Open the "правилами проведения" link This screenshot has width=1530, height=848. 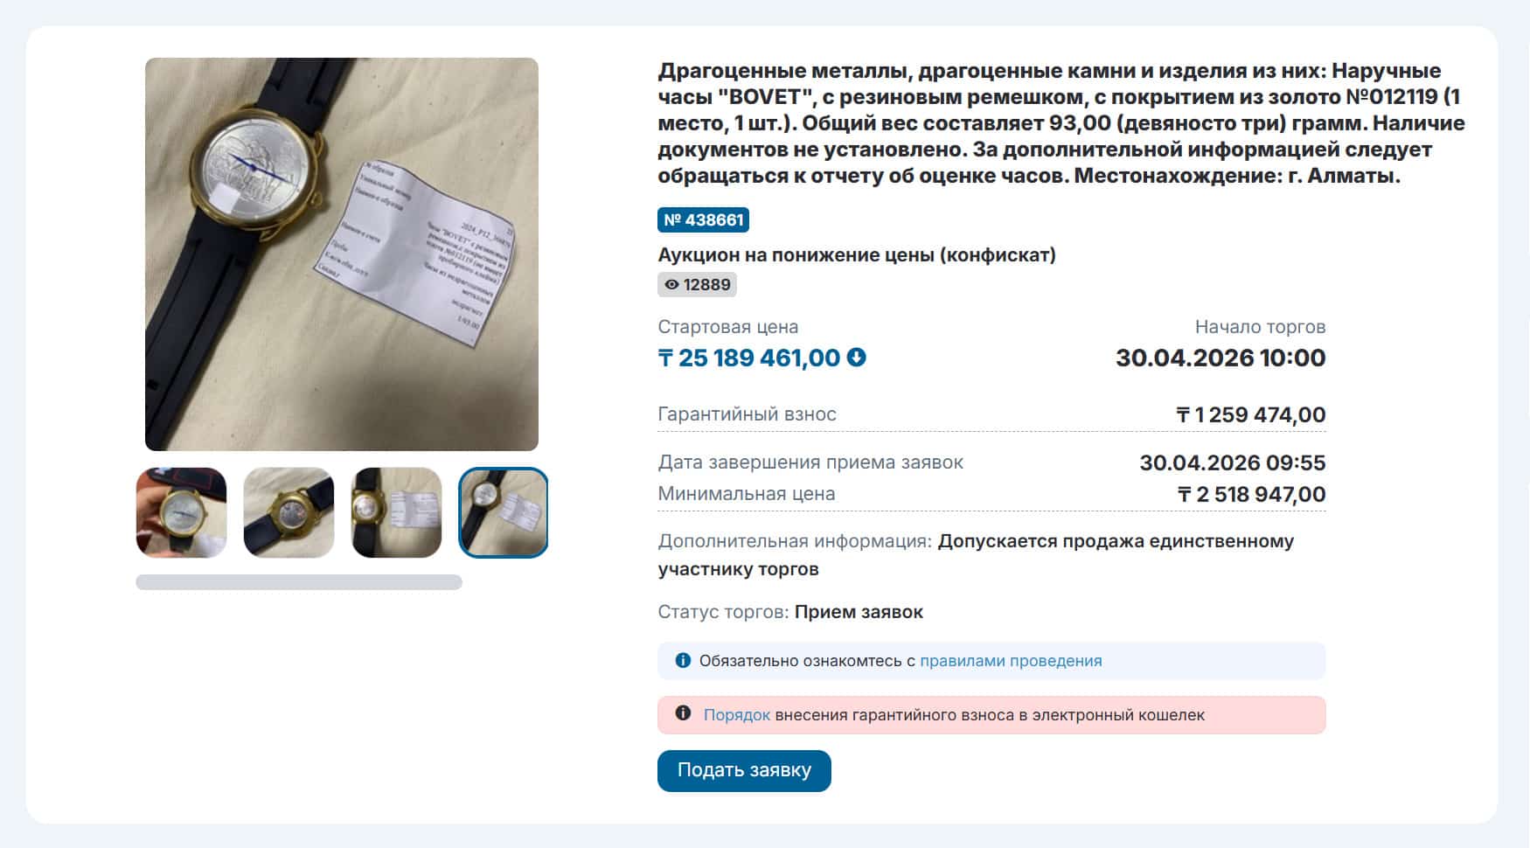click(x=1011, y=661)
